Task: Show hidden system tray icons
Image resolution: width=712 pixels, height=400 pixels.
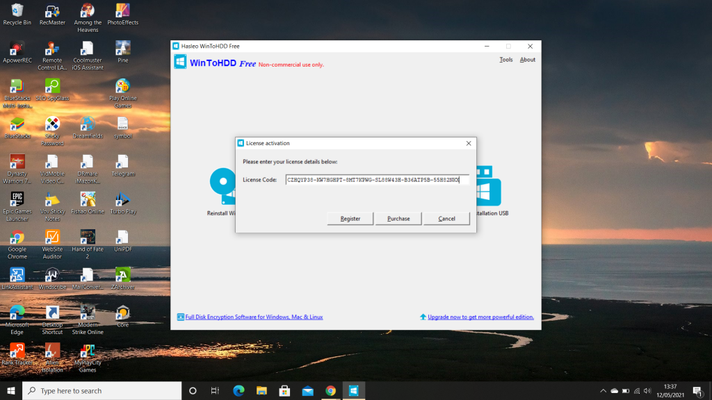Action: point(603,390)
